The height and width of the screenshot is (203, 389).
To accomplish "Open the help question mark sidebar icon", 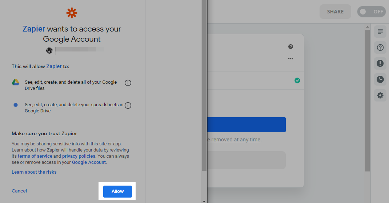I will pyautogui.click(x=380, y=47).
